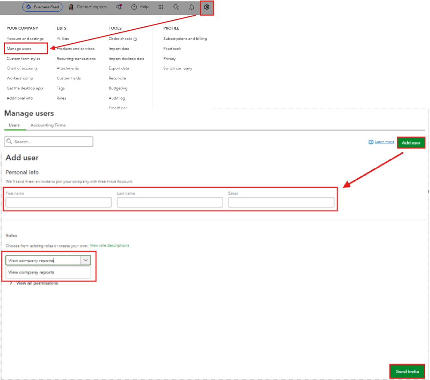Click the Email input field
The width and height of the screenshot is (430, 380).
click(281, 202)
